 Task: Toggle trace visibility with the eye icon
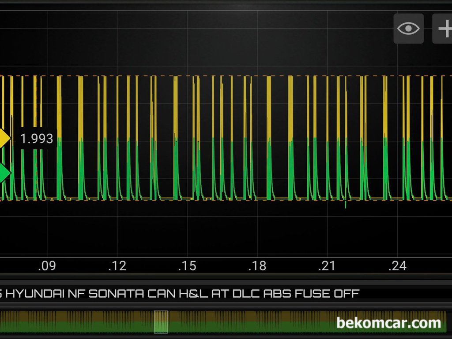[408, 29]
